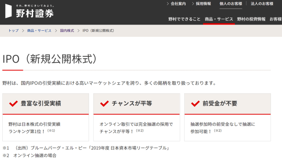Image resolution: width=282 pixels, height=158 pixels.
Task: Open the 会社案内 link
Action: pos(178,4)
